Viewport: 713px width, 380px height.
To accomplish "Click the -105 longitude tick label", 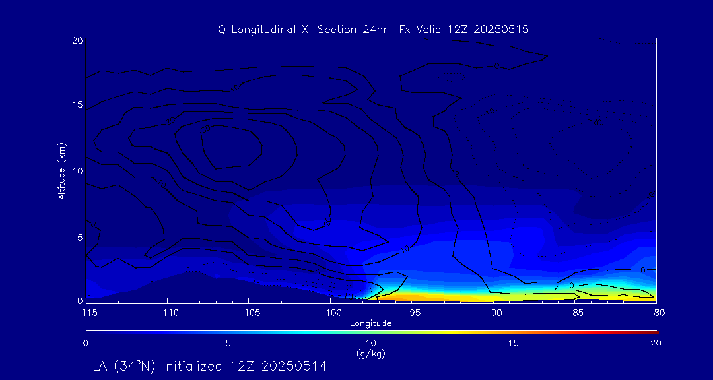I will [248, 313].
